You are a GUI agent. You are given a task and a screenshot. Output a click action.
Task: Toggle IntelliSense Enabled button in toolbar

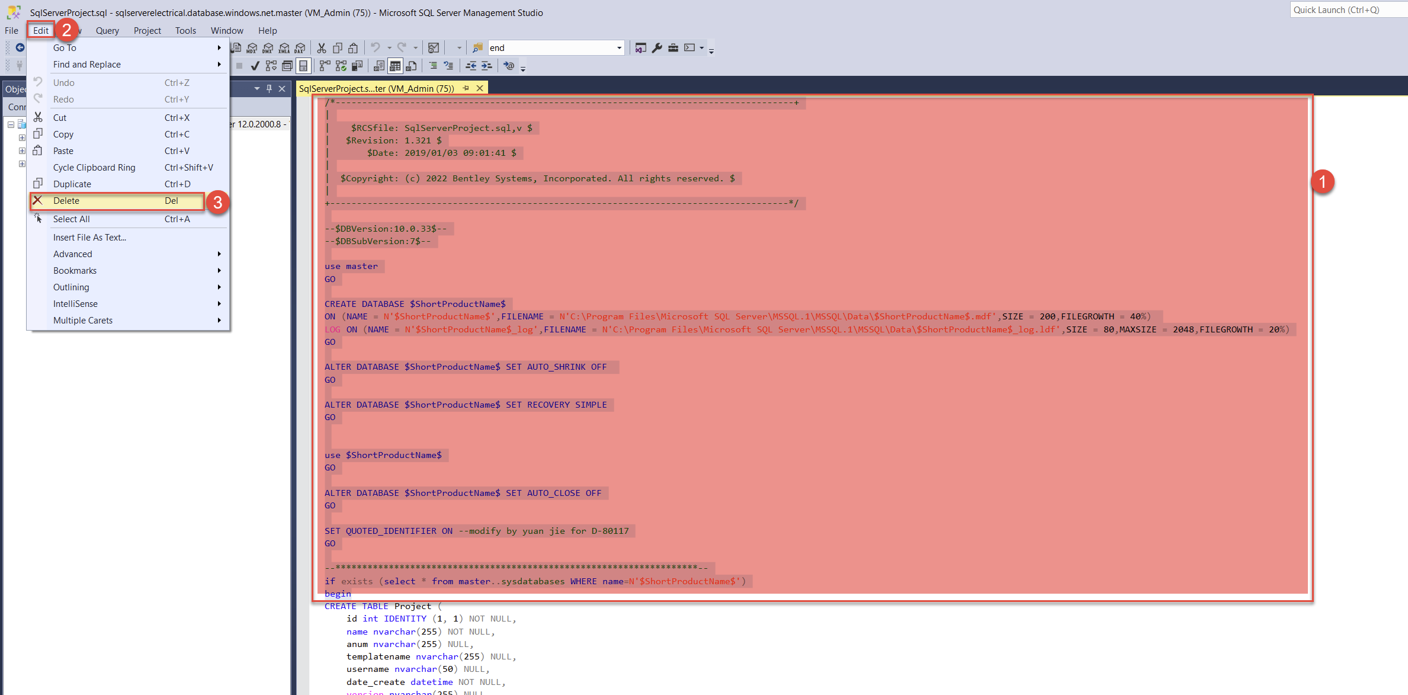[x=303, y=66]
